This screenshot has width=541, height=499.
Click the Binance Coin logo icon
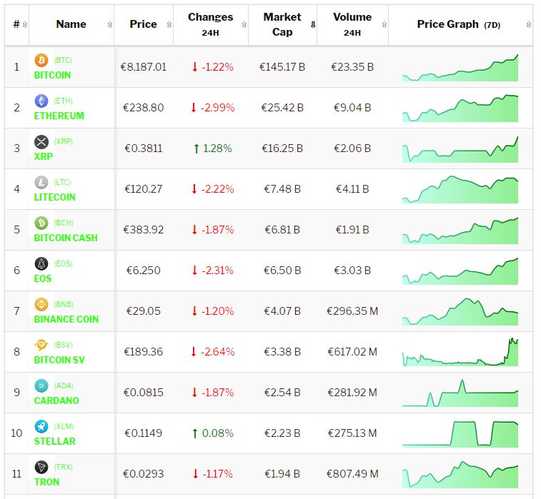(41, 305)
